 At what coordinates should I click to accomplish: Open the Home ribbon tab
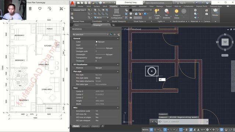[x=80, y=6]
